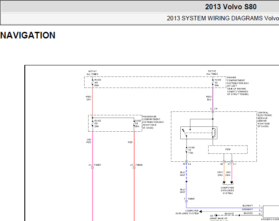Select the "FUSE A2 50A" label
The image size is (279, 221).
(217, 83)
